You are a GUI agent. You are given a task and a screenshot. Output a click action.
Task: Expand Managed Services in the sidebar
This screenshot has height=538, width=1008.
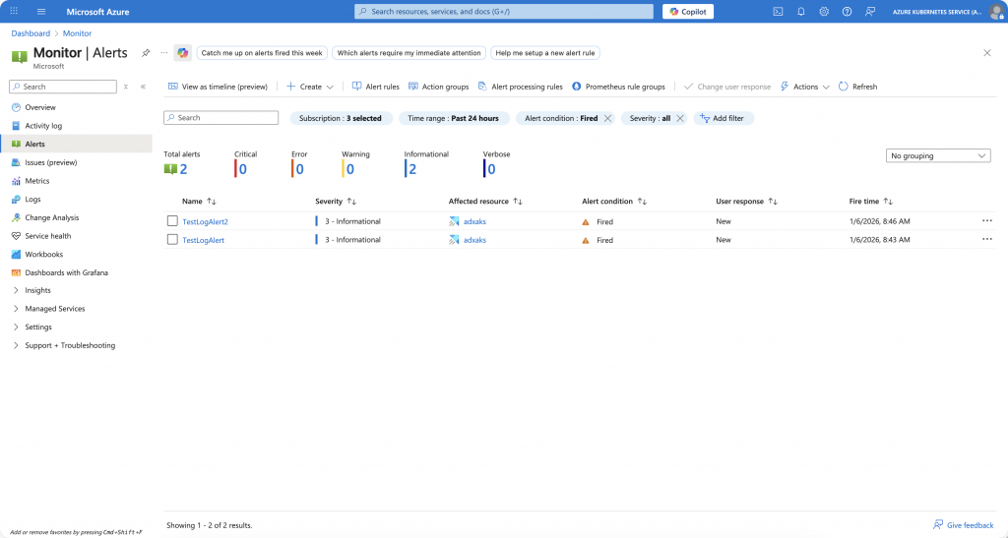coord(16,309)
